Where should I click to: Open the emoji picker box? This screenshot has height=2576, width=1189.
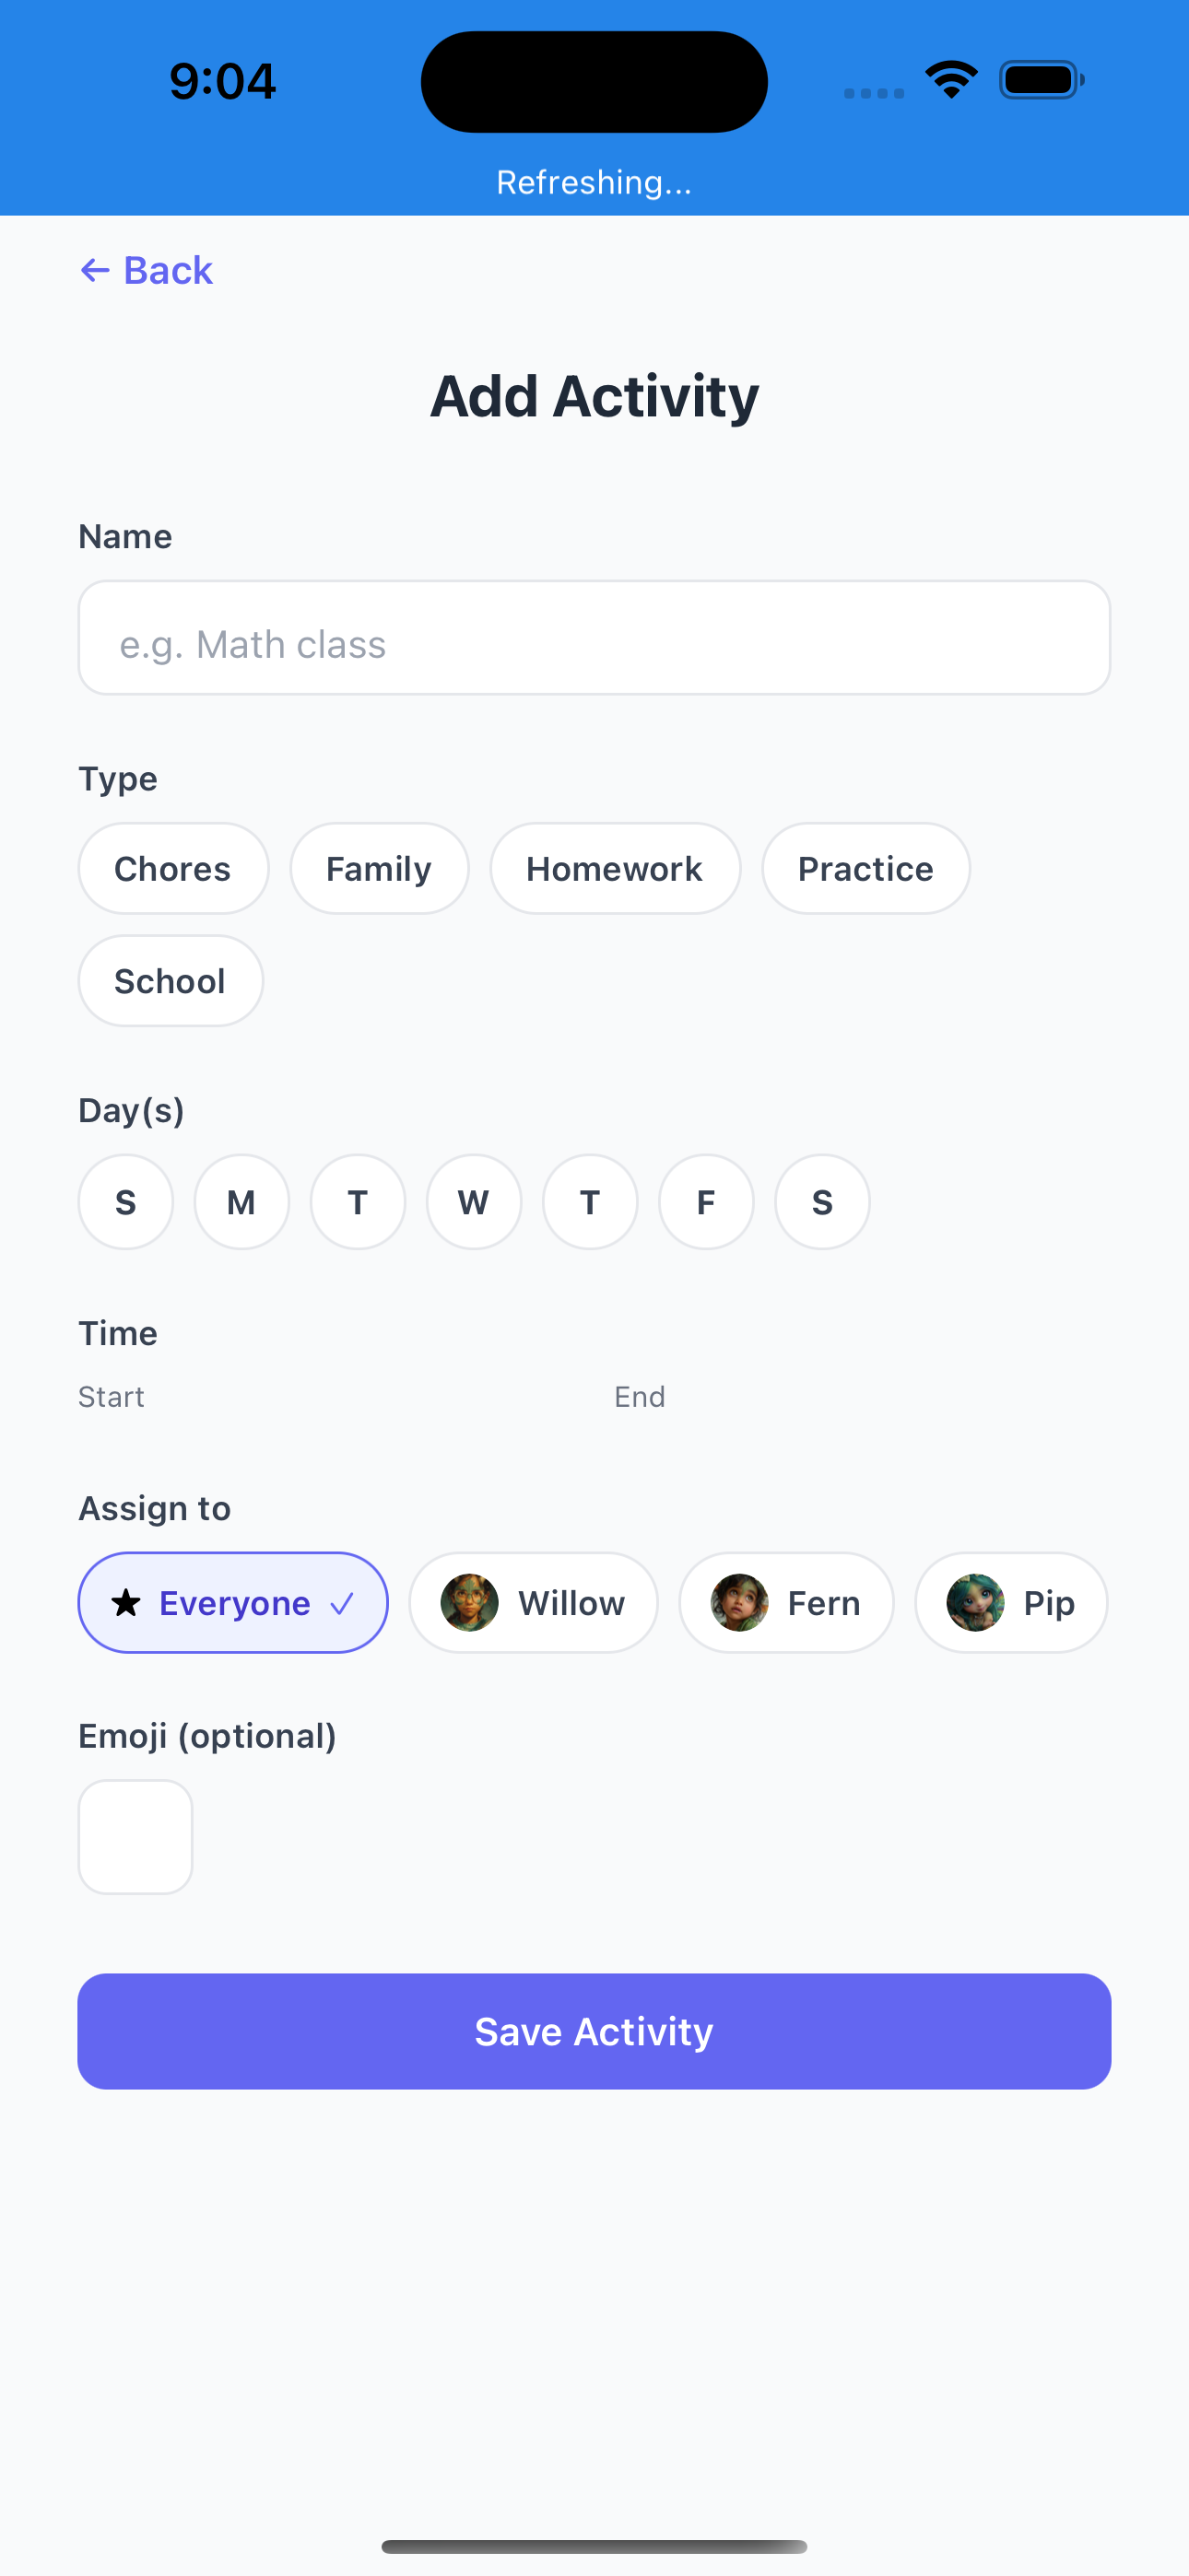pos(135,1837)
